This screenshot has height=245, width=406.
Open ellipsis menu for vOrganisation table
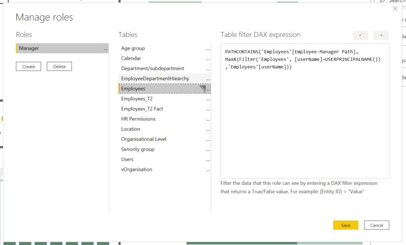point(208,170)
